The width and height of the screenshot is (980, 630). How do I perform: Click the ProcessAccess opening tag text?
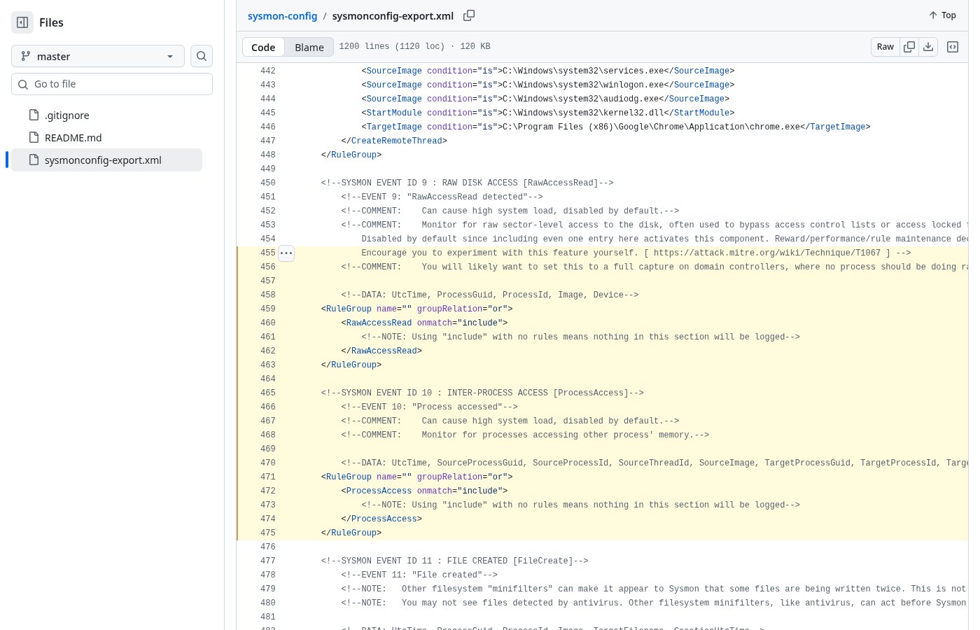point(424,491)
